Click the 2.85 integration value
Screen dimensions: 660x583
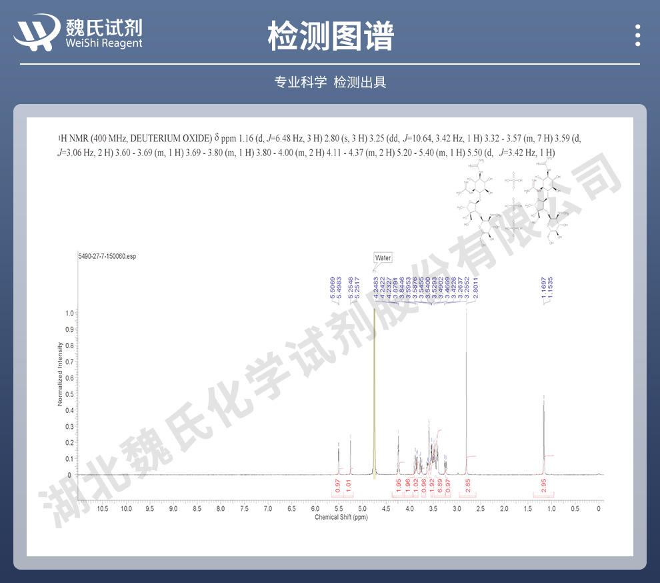pyautogui.click(x=467, y=492)
